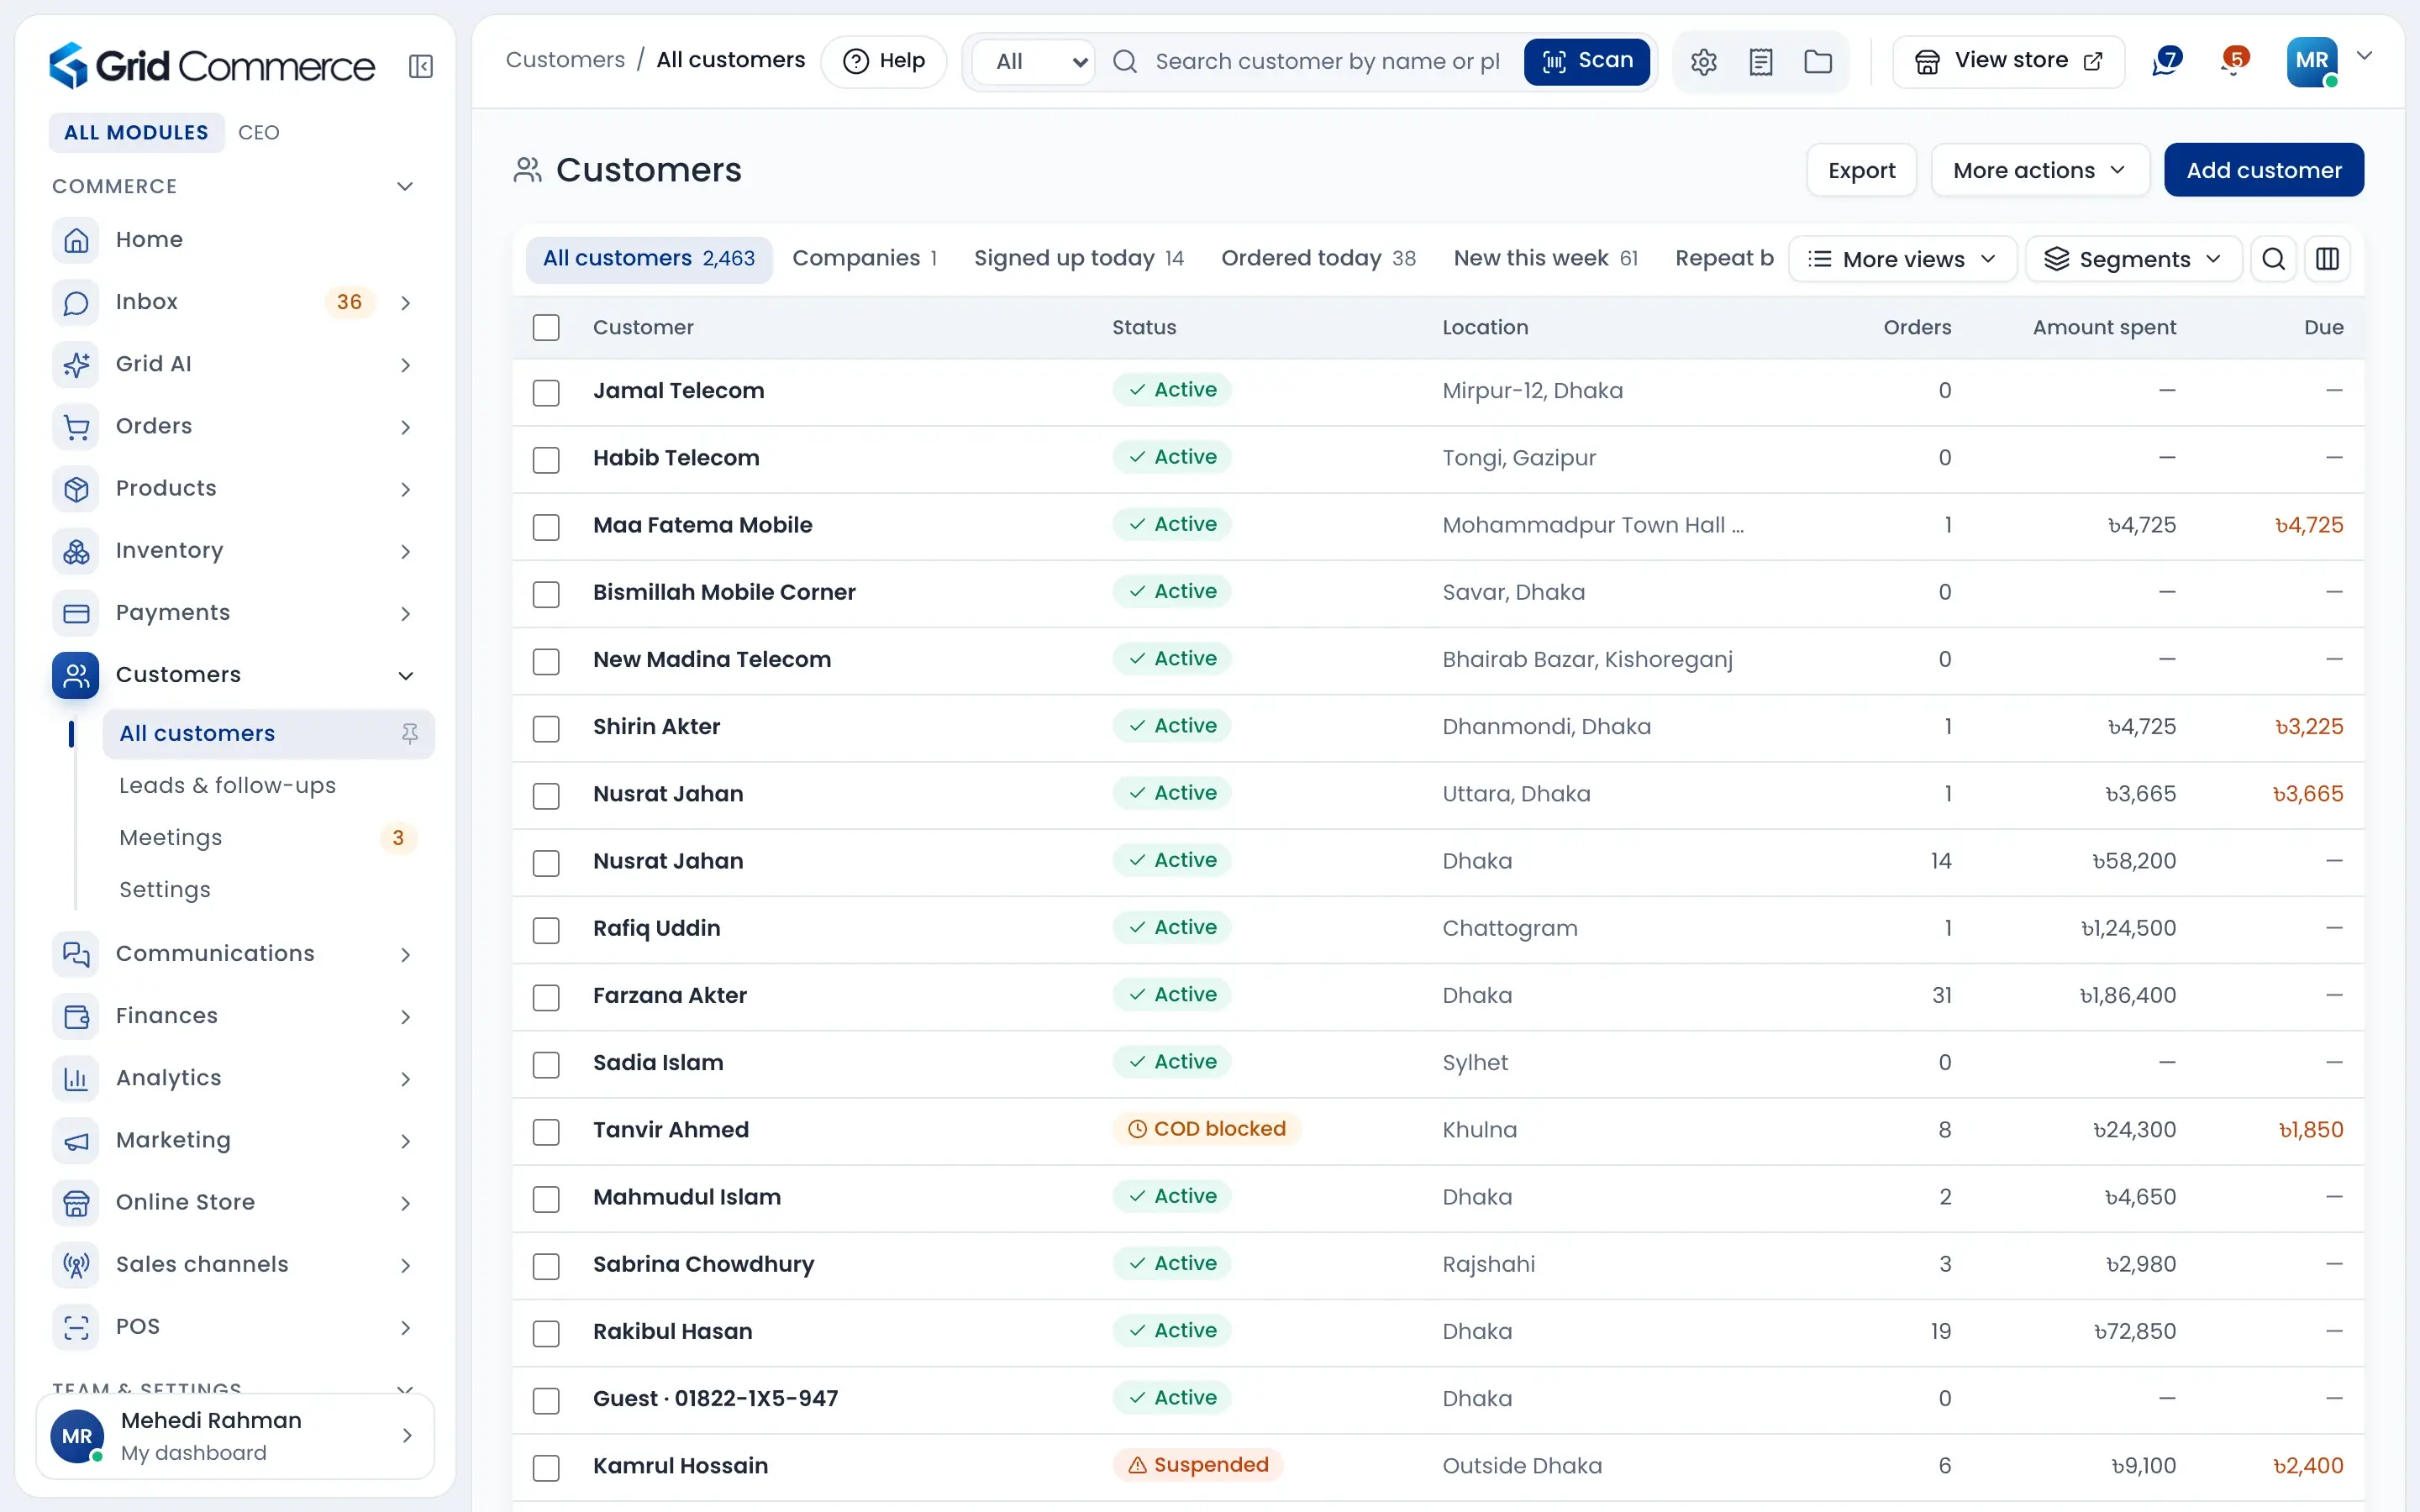Open Mehedi Rahman My dashboard card
2420x1512 pixels.
click(x=235, y=1436)
